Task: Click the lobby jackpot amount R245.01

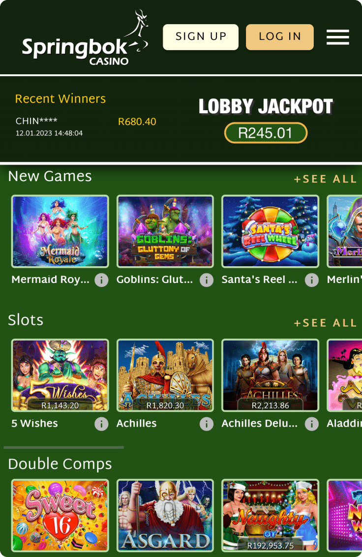Action: [266, 133]
